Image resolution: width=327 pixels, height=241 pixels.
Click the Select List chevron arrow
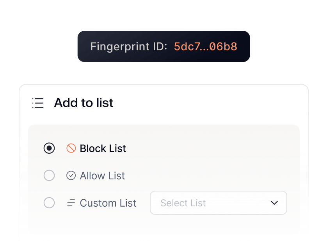274,203
